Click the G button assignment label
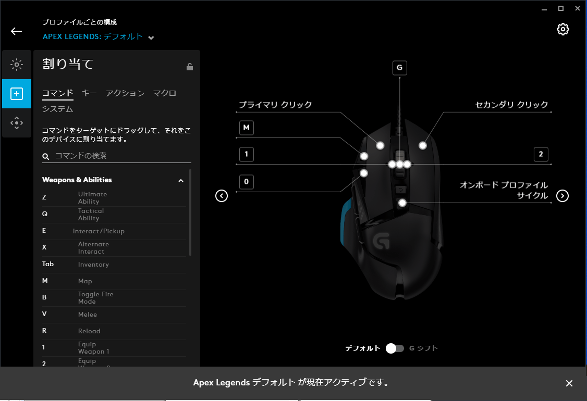This screenshot has height=401, width=587. (x=399, y=68)
